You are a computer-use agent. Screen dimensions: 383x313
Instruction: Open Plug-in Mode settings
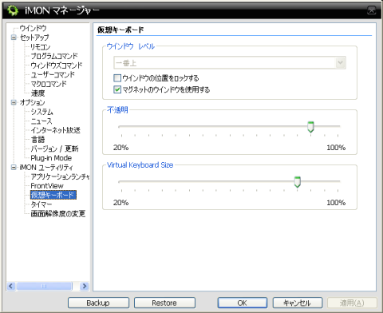[51, 158]
